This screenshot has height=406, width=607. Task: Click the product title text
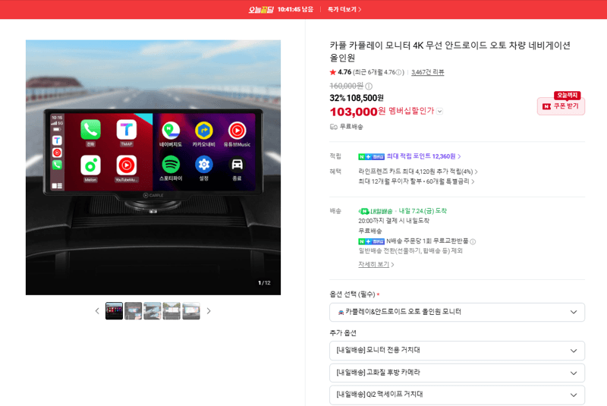tap(450, 52)
